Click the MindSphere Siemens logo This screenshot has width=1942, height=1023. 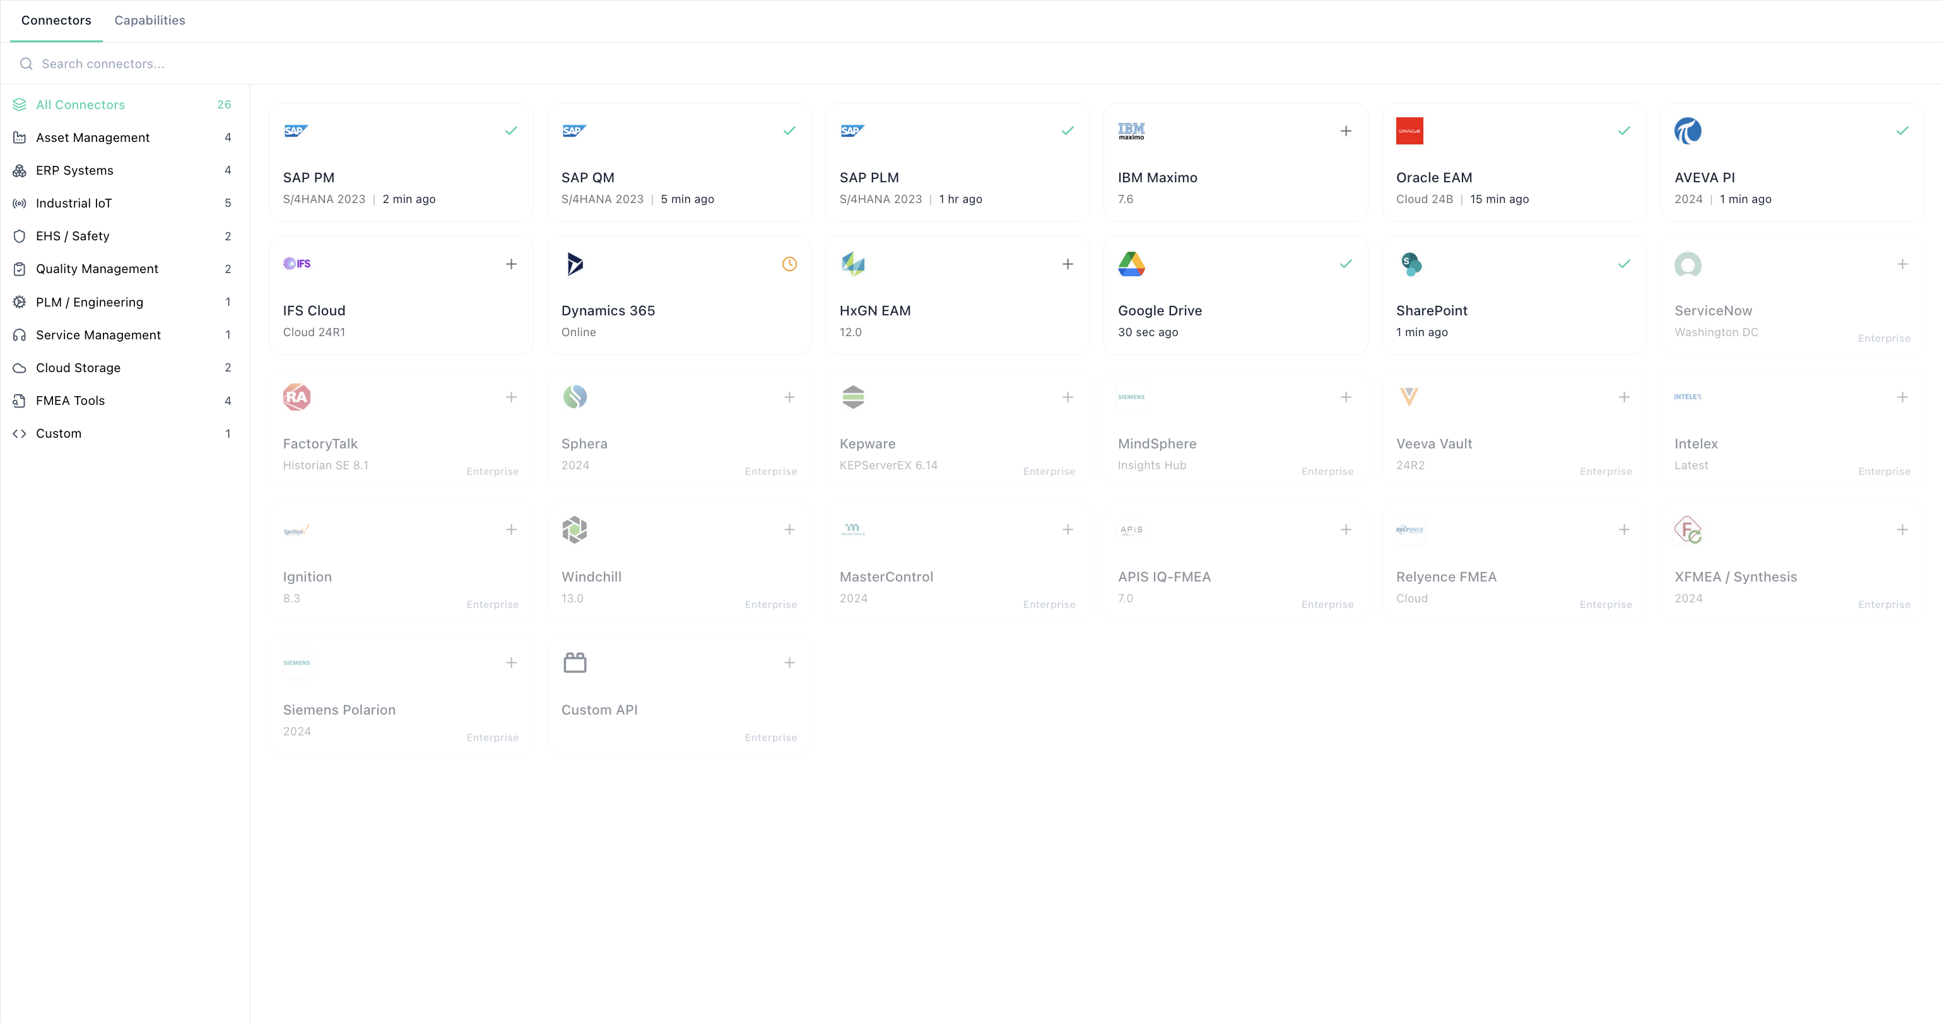point(1131,397)
